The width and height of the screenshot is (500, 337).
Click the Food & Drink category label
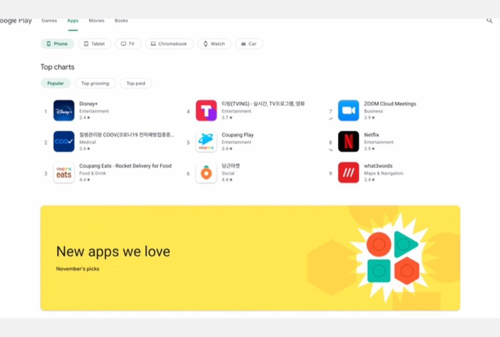(x=93, y=174)
